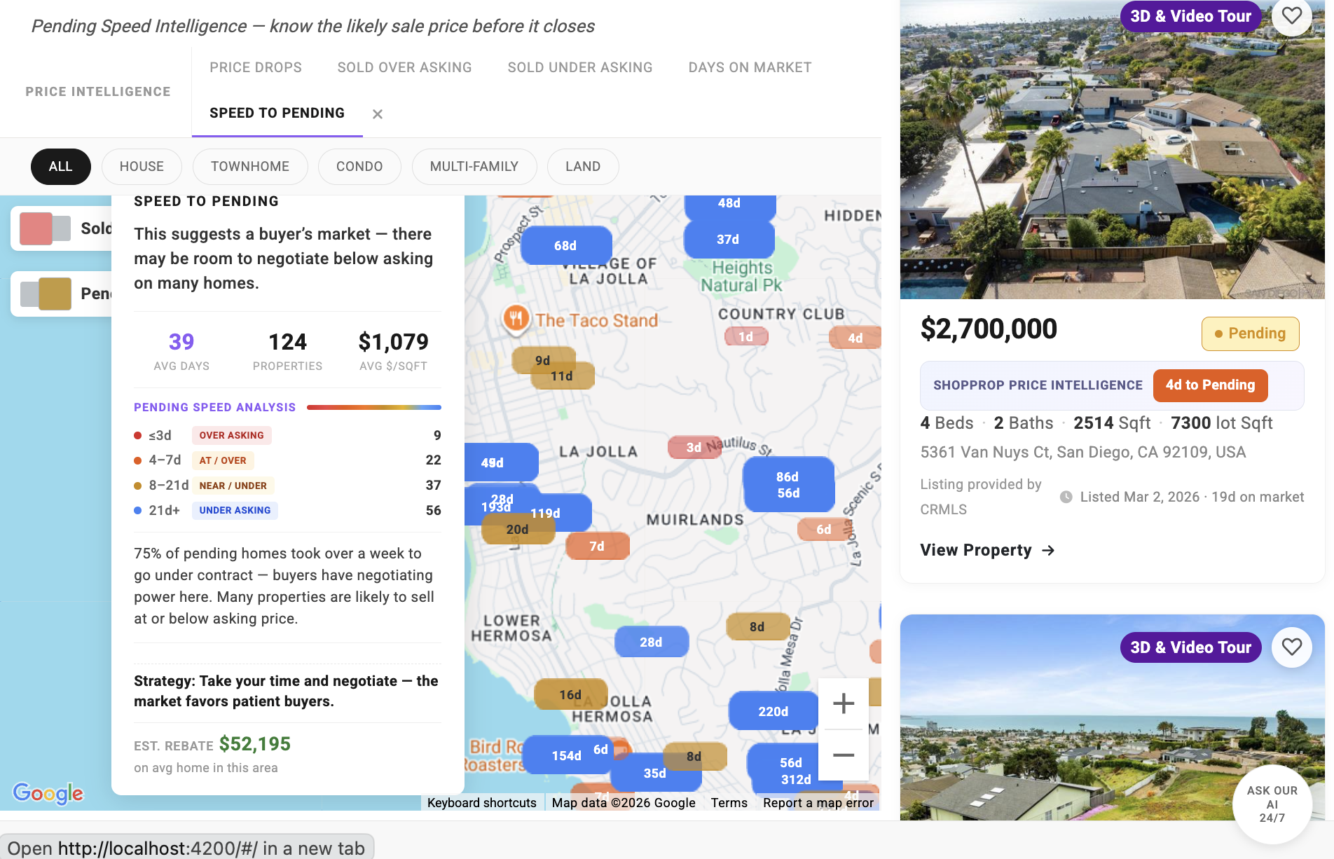Click the clock icon beside Listed date

[x=1066, y=497]
